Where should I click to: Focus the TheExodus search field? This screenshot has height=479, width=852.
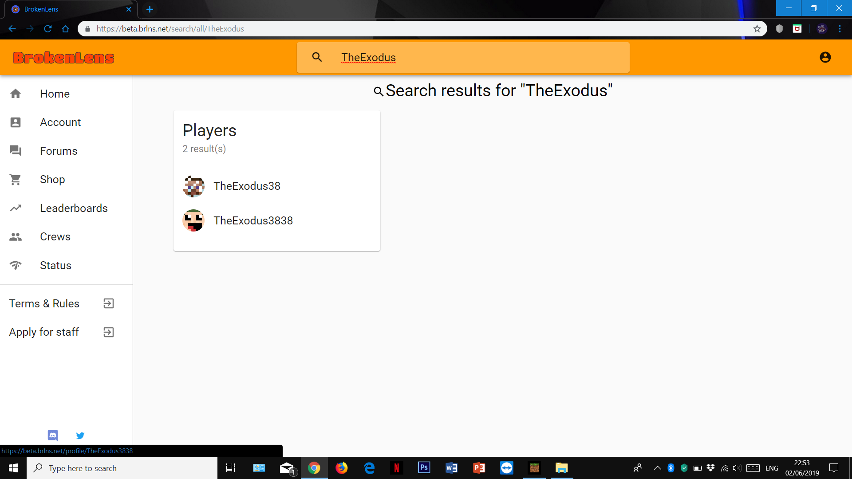click(463, 57)
